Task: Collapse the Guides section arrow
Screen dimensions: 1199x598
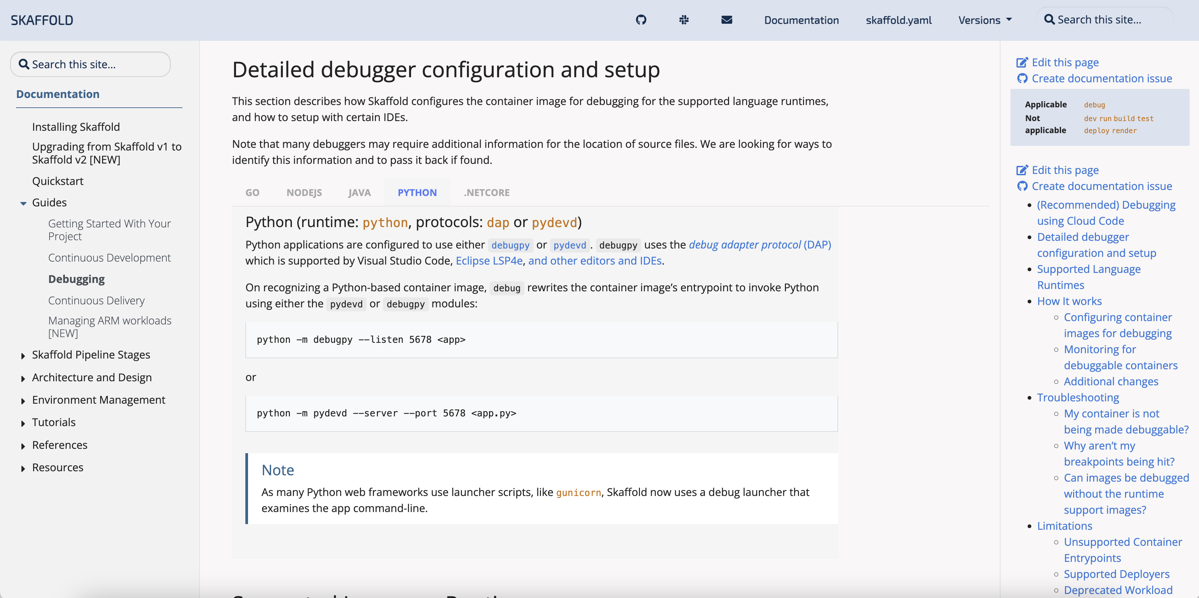Action: coord(23,203)
